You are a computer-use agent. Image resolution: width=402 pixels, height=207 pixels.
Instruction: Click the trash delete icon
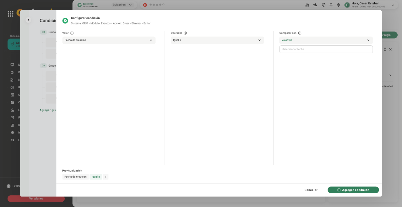[385, 49]
